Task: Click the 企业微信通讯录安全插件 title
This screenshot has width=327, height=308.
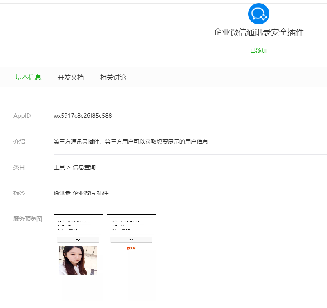Action: (x=259, y=32)
